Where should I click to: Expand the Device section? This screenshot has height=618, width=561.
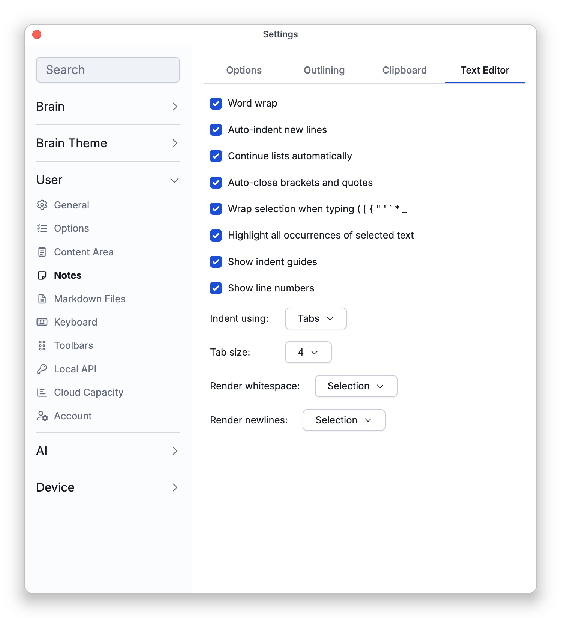[x=108, y=487]
